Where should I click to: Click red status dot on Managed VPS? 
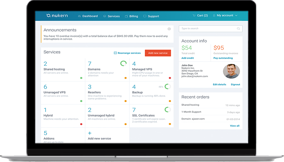pyautogui.click(x=170, y=78)
